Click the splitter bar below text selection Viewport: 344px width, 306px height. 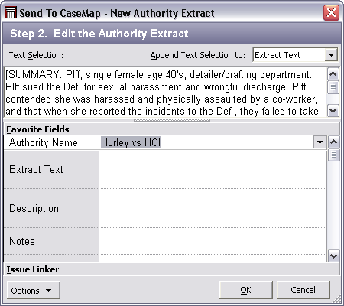coord(172,120)
